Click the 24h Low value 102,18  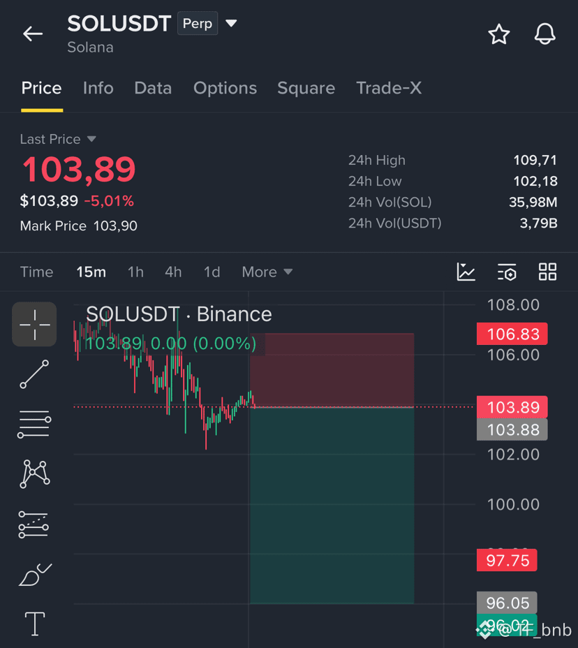[x=535, y=182]
